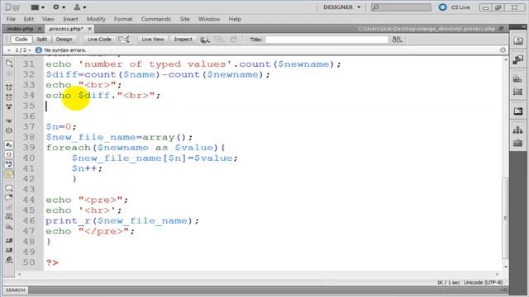This screenshot has height=297, width=529.
Task: Click the Balance Braces icon
Action: (9, 130)
